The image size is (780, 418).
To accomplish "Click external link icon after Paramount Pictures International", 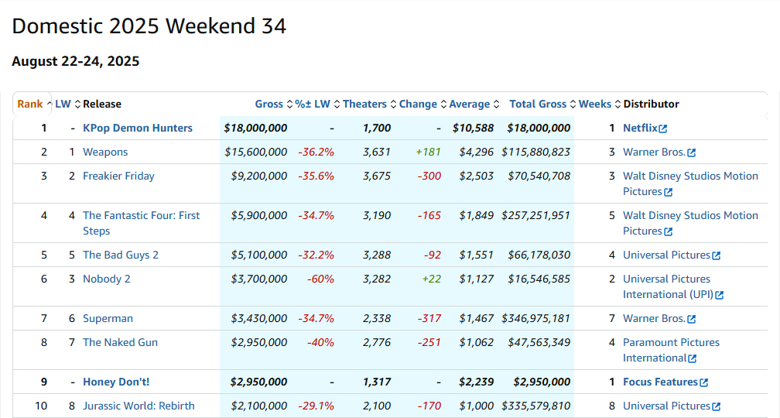I will click(x=692, y=358).
